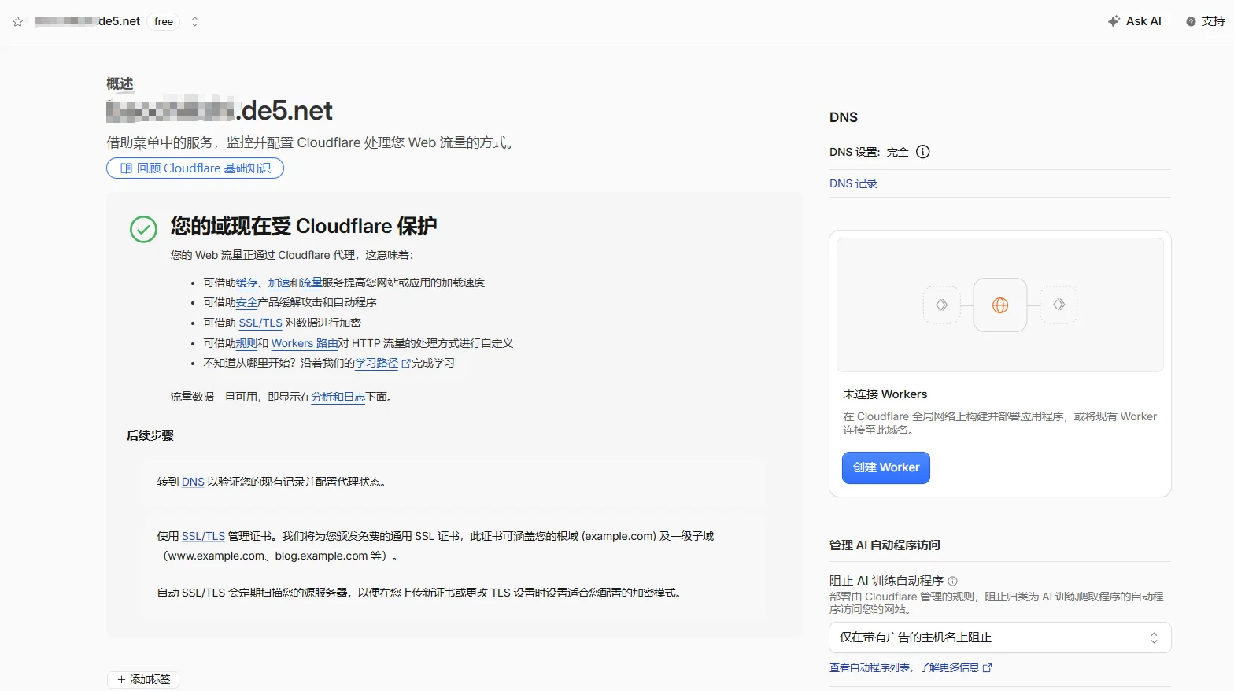The image size is (1234, 691).
Task: Click the Ask AI sparkle icon
Action: [1114, 21]
